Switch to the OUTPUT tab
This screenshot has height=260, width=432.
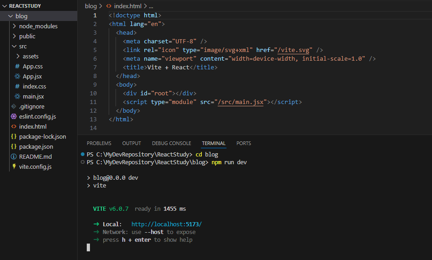[x=132, y=143]
